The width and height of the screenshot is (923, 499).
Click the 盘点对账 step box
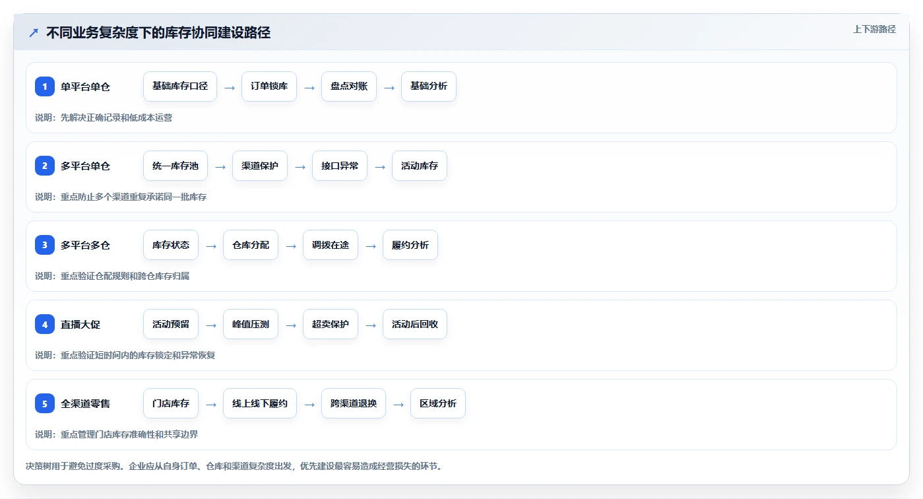coord(349,86)
